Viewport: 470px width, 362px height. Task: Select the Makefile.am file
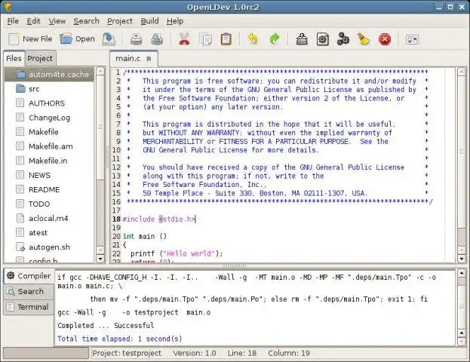coord(50,146)
